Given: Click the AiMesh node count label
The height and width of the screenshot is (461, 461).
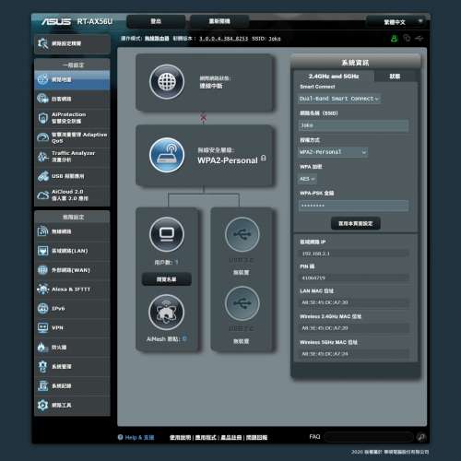Looking at the screenshot, I should tap(167, 339).
